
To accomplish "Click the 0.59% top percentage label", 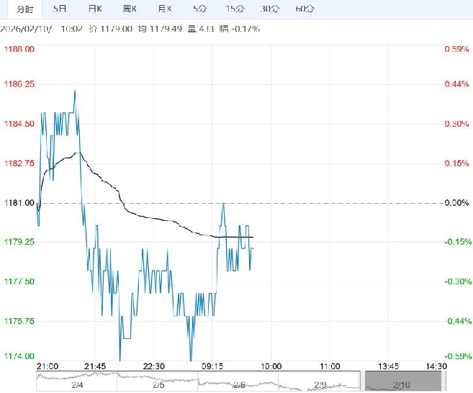I will click(456, 49).
